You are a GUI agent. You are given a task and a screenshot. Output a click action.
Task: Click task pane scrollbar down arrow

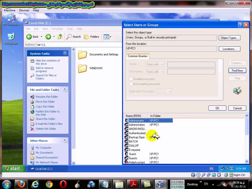pyautogui.click(x=74, y=163)
